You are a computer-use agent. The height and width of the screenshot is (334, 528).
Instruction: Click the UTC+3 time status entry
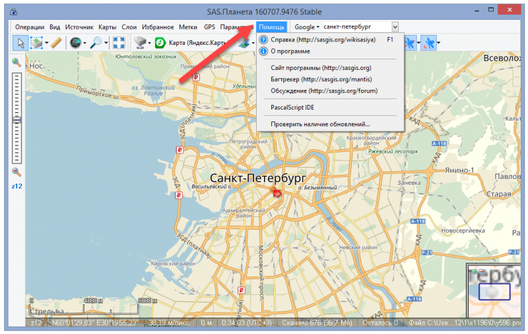246,323
